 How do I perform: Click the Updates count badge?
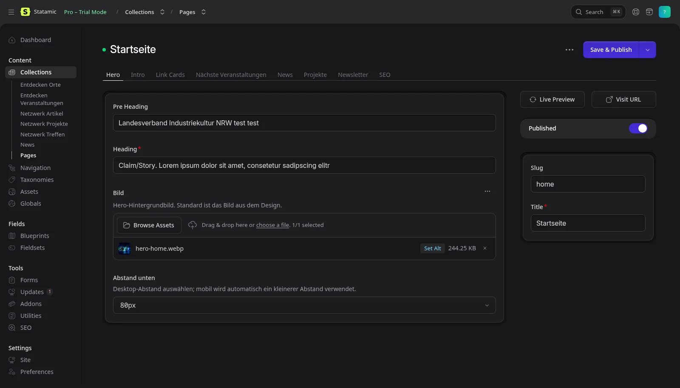point(50,292)
